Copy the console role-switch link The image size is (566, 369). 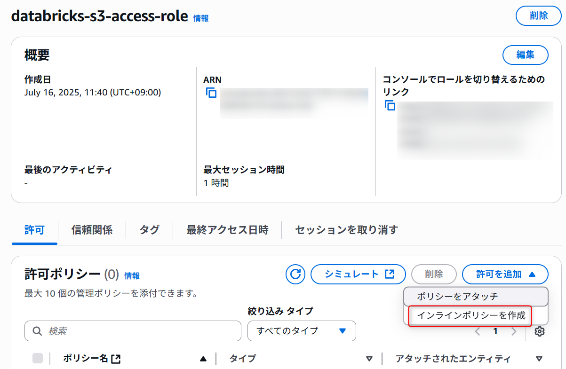point(390,105)
